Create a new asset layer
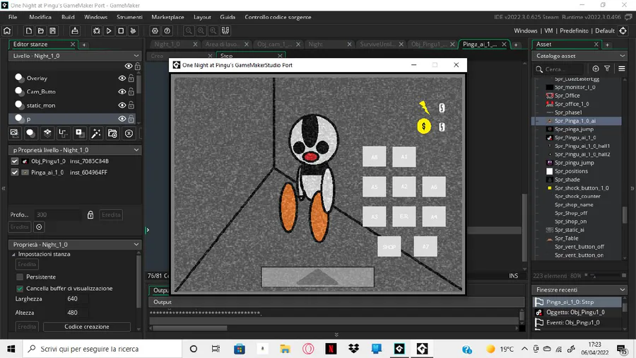Viewport: 636px width, 358px height. coord(79,133)
